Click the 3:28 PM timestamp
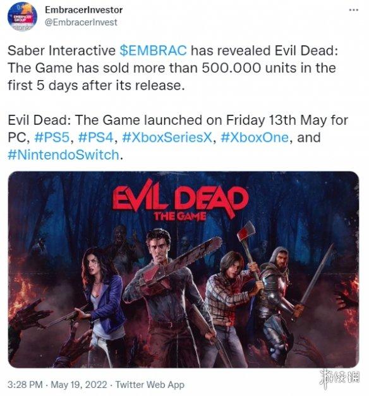The width and height of the screenshot is (369, 396). 25,385
